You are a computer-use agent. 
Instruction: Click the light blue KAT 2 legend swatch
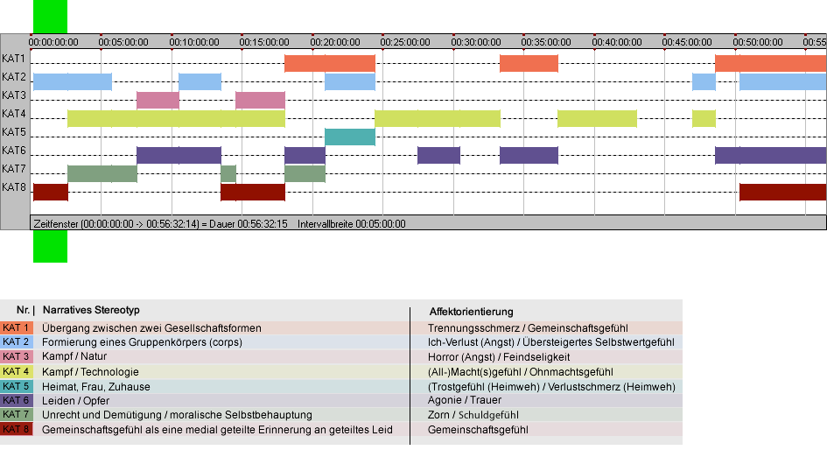point(17,342)
